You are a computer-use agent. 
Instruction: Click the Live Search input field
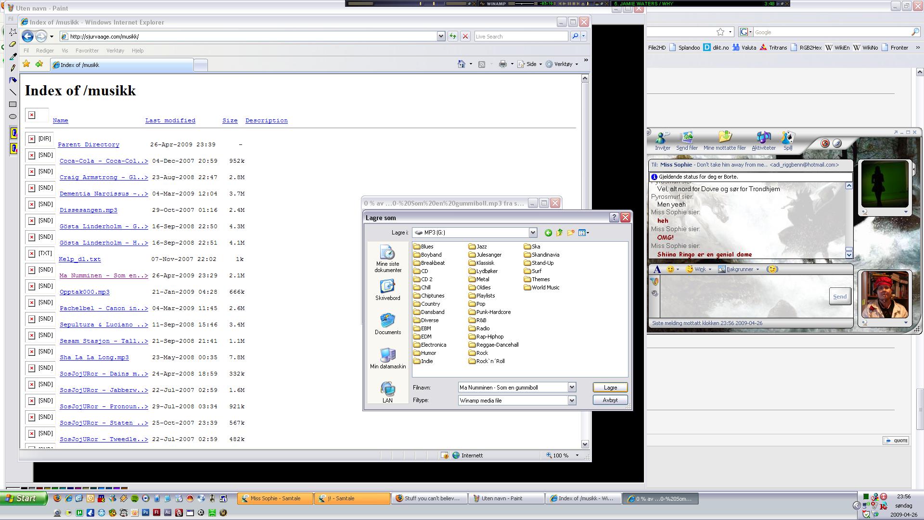tap(521, 36)
